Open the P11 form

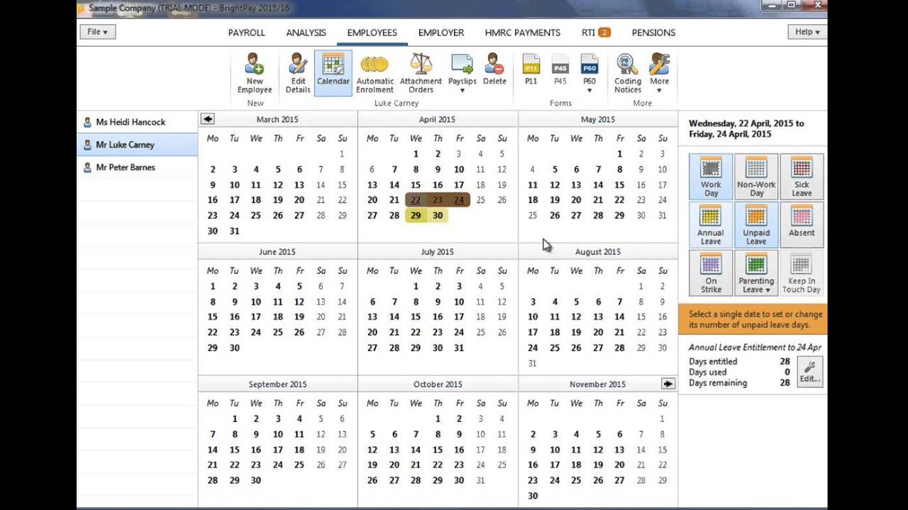531,69
